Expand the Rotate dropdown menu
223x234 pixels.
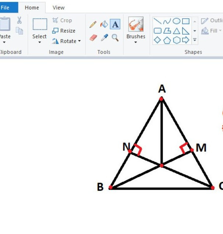point(79,41)
